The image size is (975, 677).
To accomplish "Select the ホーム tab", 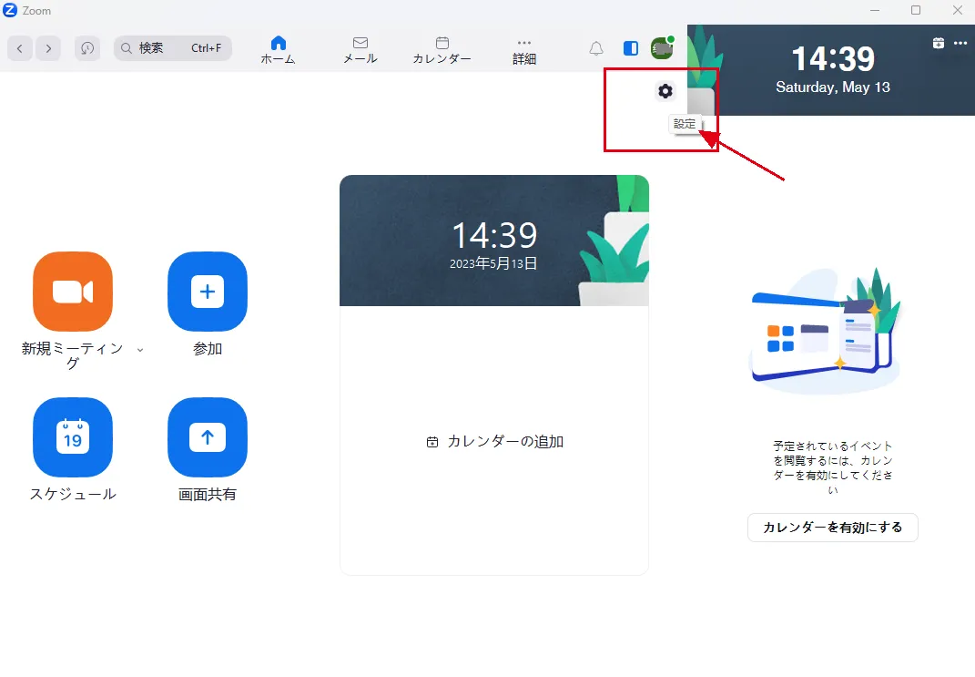I will point(278,50).
